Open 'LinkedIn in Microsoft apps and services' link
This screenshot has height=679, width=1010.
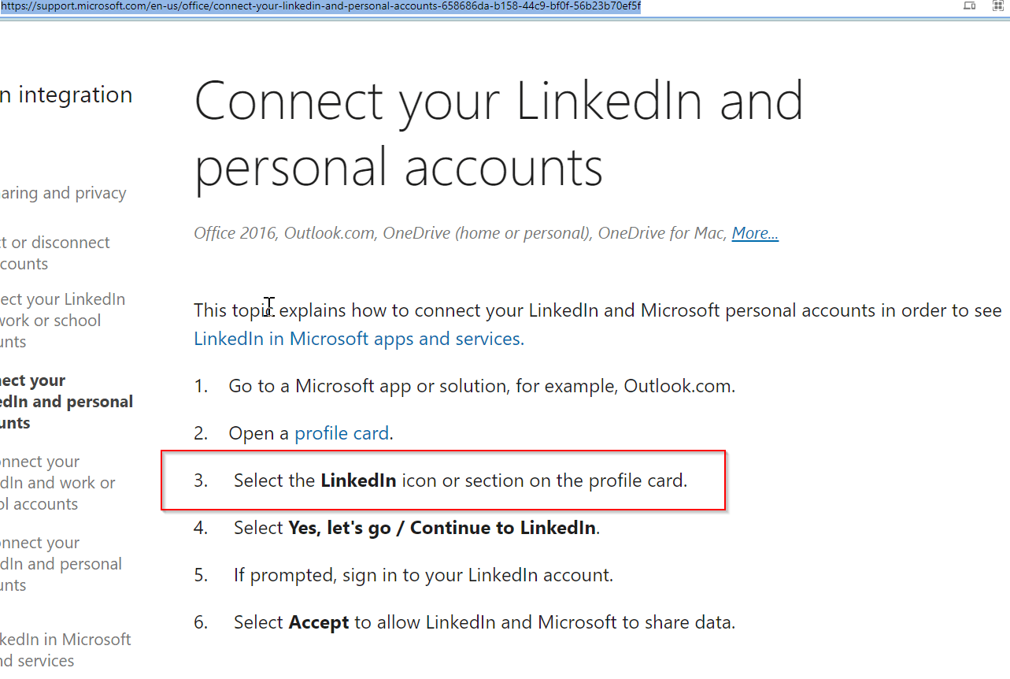(359, 339)
